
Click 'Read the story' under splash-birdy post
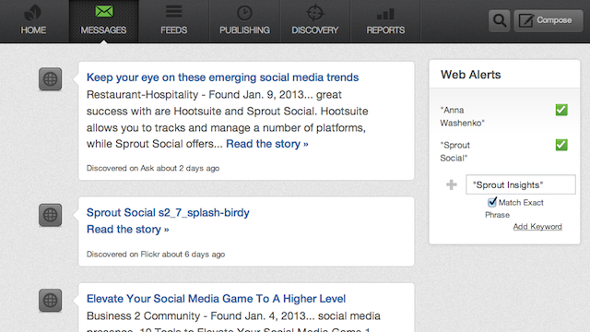[x=127, y=230]
